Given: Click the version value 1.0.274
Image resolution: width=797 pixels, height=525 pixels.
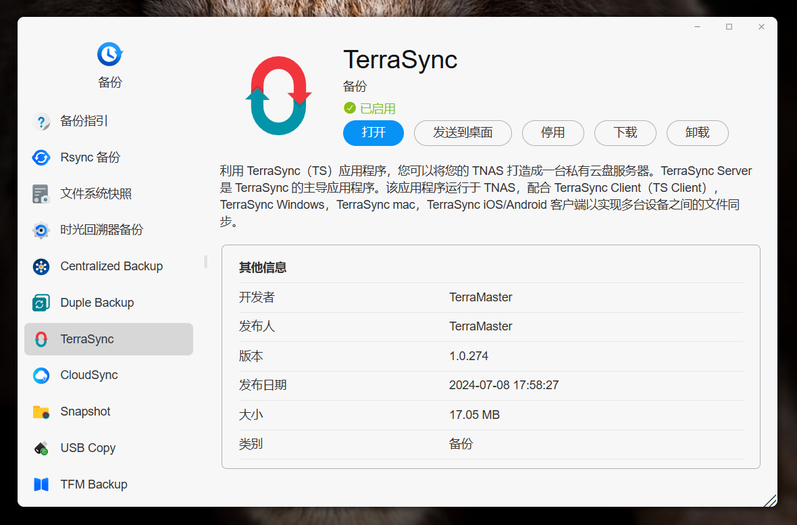Looking at the screenshot, I should pos(469,356).
